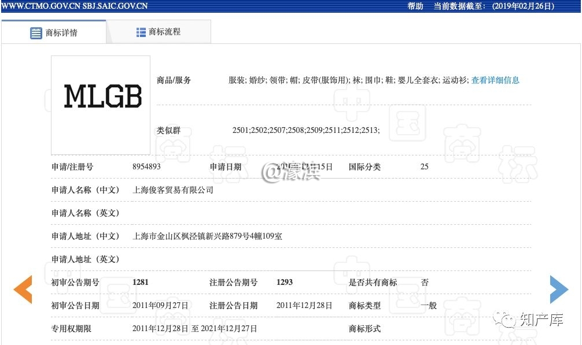Open the 帮助 help link
Viewport: 582px width, 345px height.
[415, 6]
